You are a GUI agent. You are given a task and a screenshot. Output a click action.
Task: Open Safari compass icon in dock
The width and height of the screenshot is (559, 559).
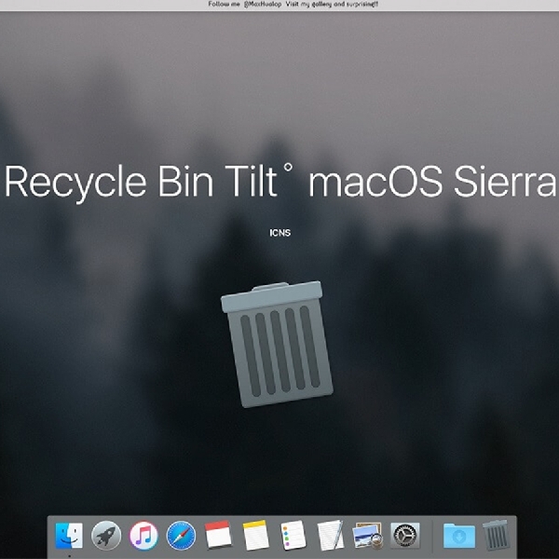(181, 536)
